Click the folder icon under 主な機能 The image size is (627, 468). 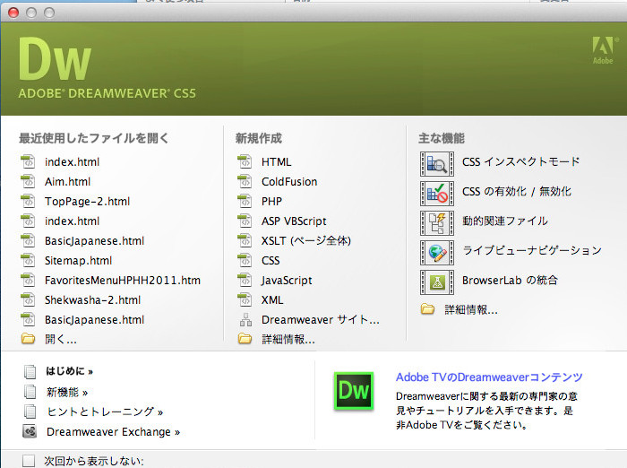427,309
